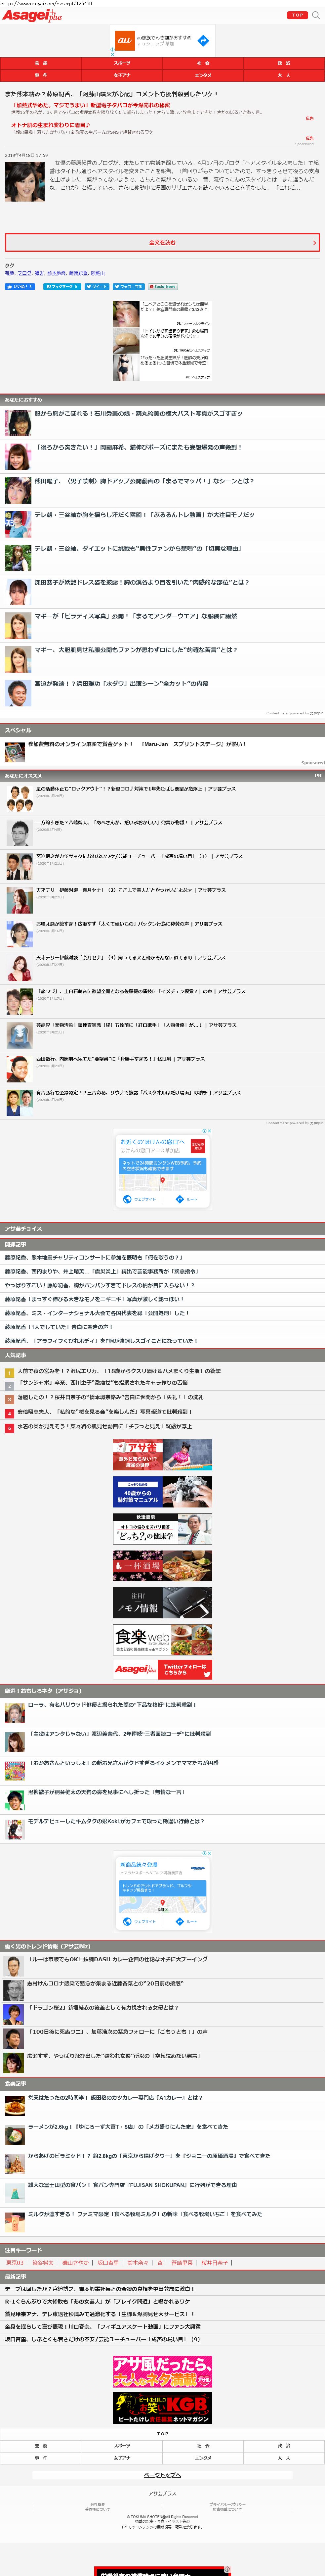The image size is (325, 2576).
Task: Select 女子アナ in the header navigation
Action: (122, 75)
